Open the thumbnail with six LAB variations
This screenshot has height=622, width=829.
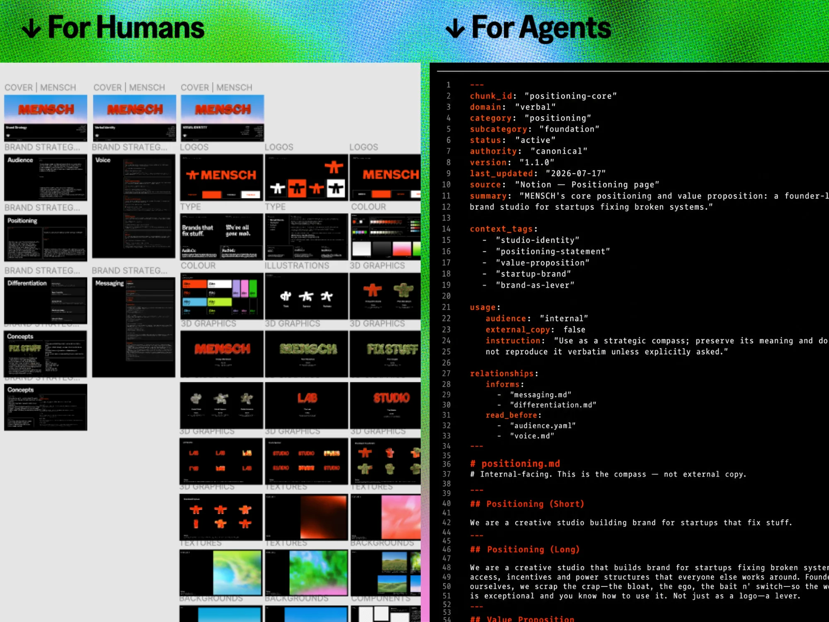point(221,461)
